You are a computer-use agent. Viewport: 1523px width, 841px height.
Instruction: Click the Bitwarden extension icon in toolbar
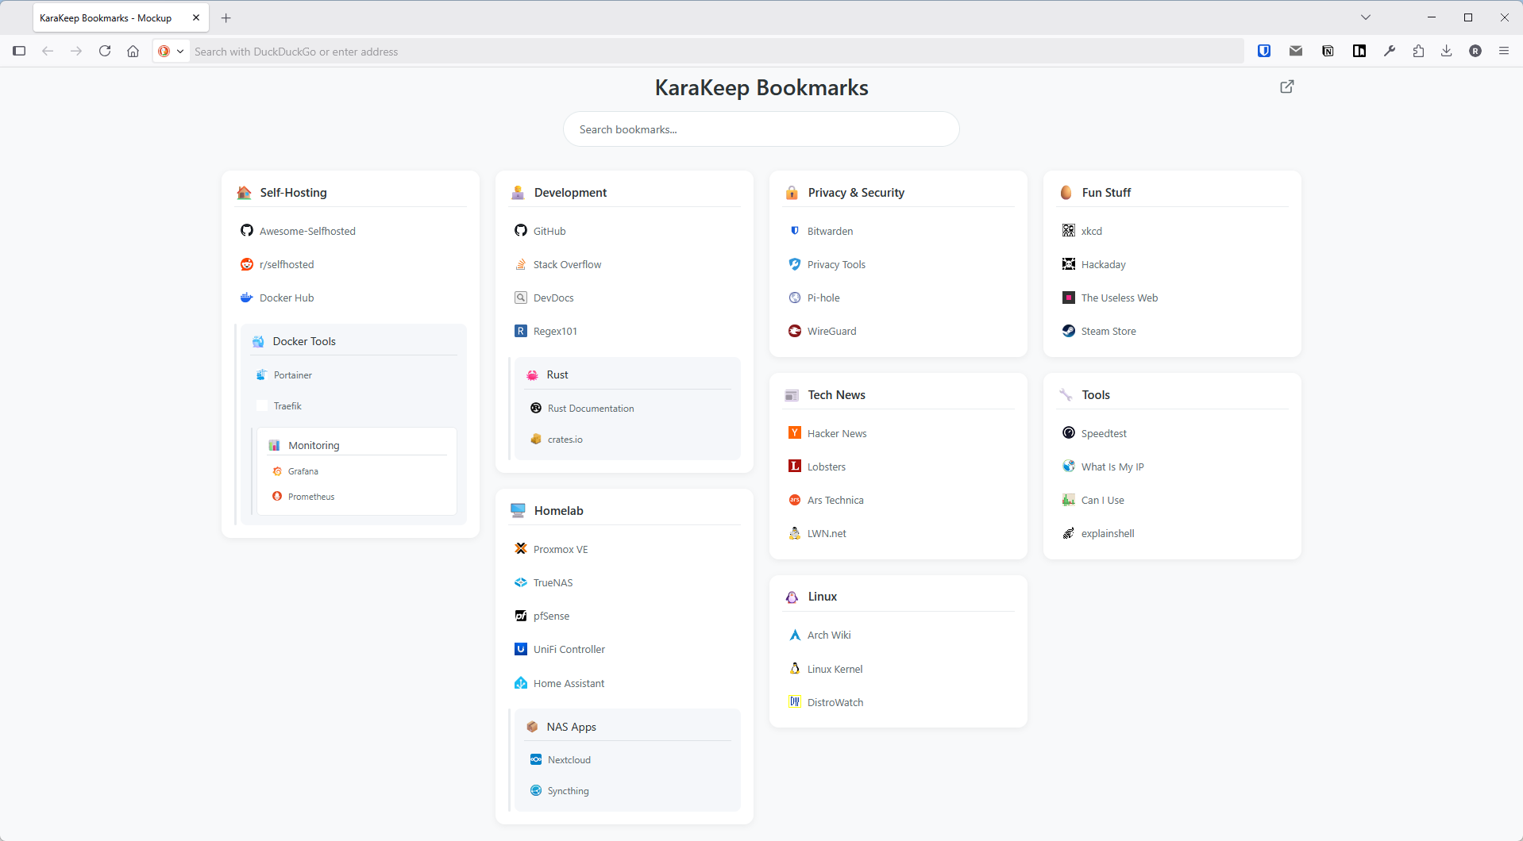point(1264,51)
